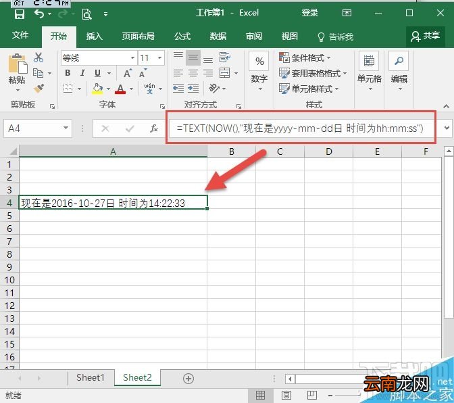Screen dimensions: 454x403
Task: Switch to Page Layout view in status bar
Action: pos(286,395)
